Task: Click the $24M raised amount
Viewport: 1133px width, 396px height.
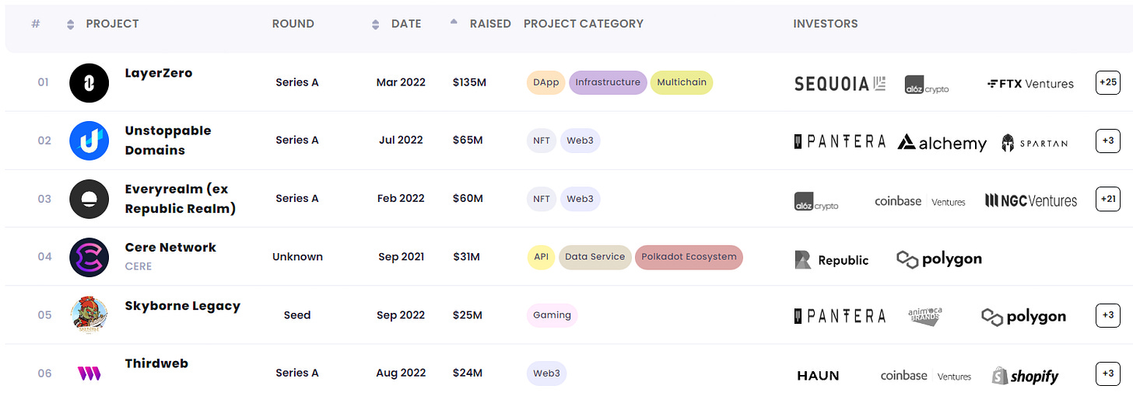Action: 468,373
